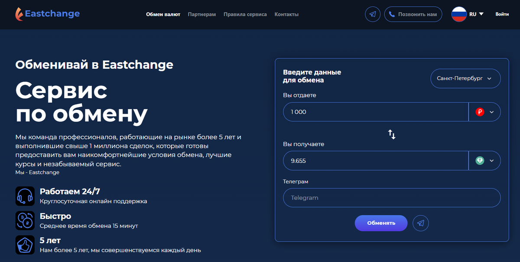Click the Telegram input field
Image resolution: width=520 pixels, height=262 pixels.
[392, 198]
